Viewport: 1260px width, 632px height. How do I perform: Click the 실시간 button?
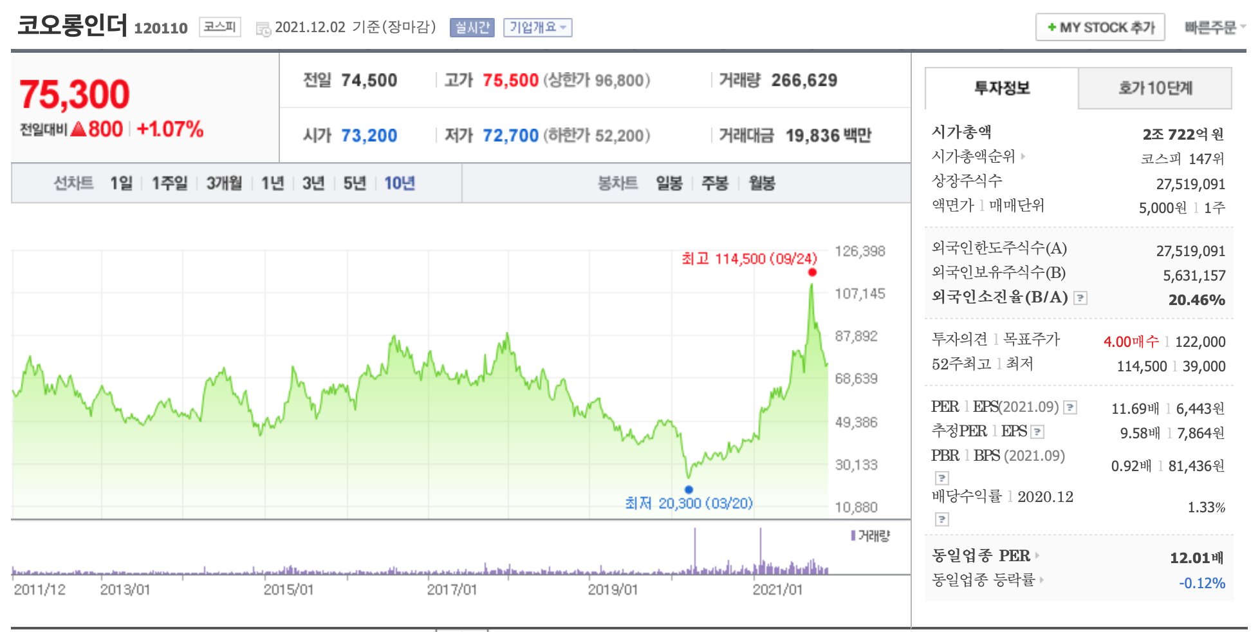coord(472,28)
